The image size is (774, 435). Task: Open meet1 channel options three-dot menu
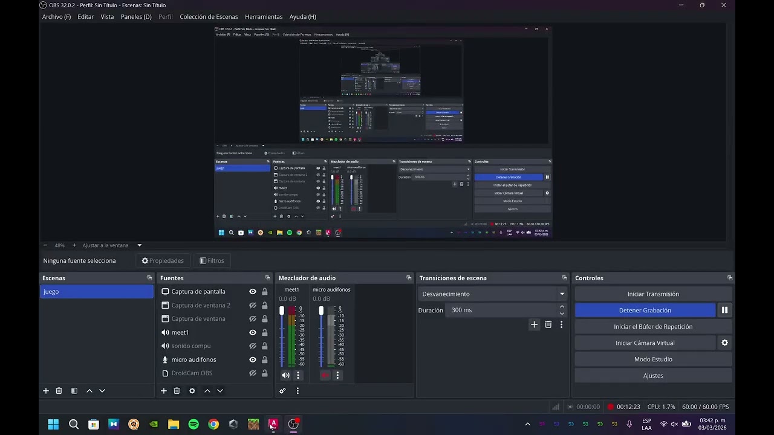coord(298,375)
